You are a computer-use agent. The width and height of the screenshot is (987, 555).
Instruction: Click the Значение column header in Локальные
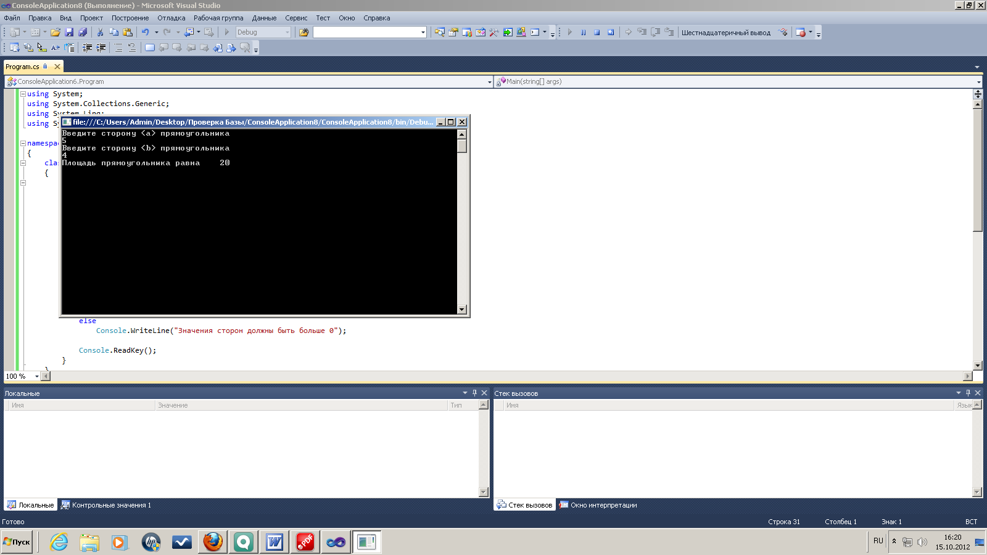301,405
